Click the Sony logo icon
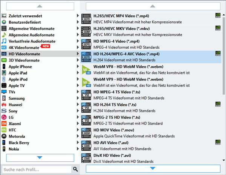Screen dimensions: 226x175 [4, 111]
